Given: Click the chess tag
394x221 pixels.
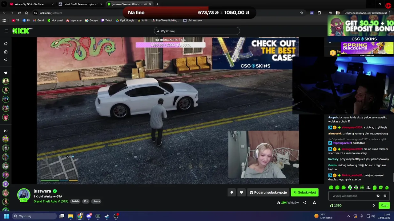Looking at the screenshot, I should (96, 201).
